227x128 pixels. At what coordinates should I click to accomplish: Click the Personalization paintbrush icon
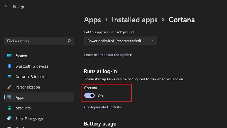(x=10, y=87)
